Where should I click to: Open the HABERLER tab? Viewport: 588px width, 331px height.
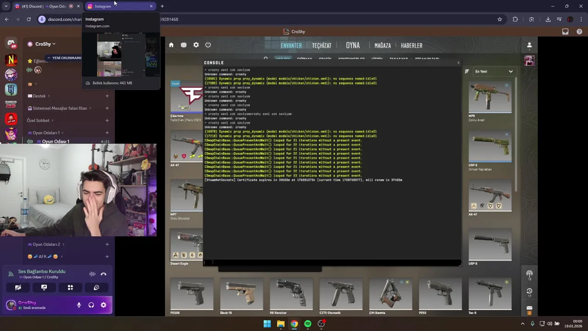point(412,46)
